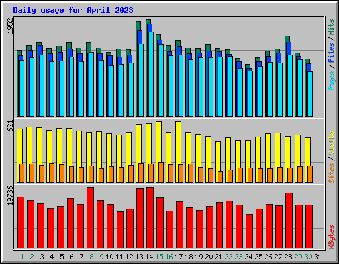Click the cyan Pages bar for day 24
This screenshot has width=339, height=264.
(250, 94)
